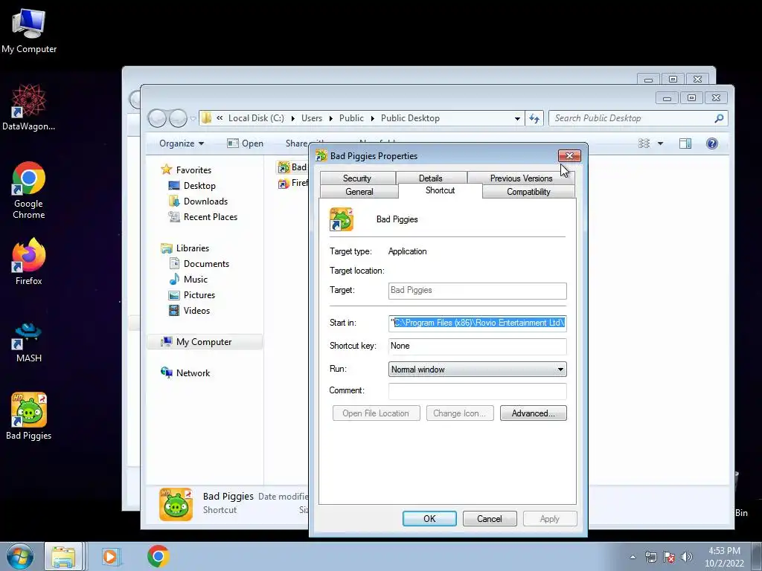Click the Shortcut key field
Screen dimensions: 762x571
tap(477, 346)
